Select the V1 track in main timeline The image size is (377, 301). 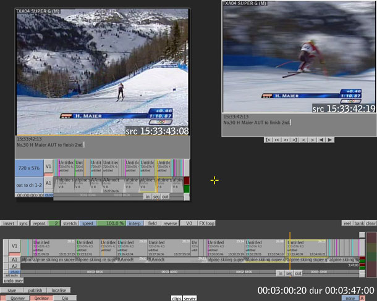(x=14, y=246)
